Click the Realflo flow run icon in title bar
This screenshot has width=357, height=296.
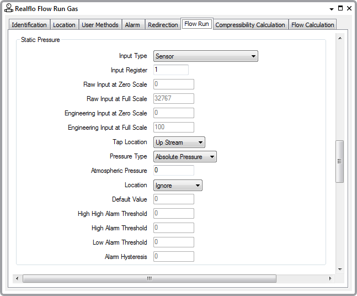point(9,8)
